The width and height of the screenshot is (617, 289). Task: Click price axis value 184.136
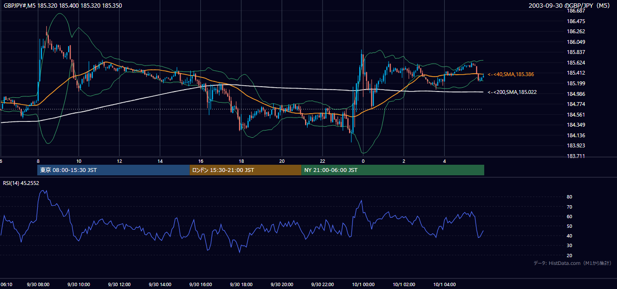tap(577, 135)
